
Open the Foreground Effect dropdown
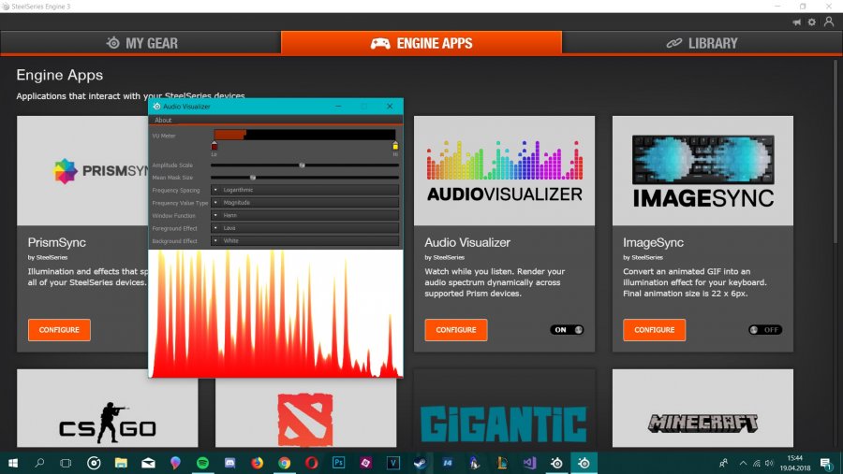304,228
